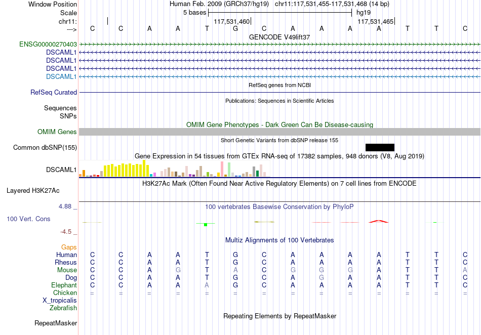
Task: Click the faded A in the Elephant row
Action: [207, 285]
